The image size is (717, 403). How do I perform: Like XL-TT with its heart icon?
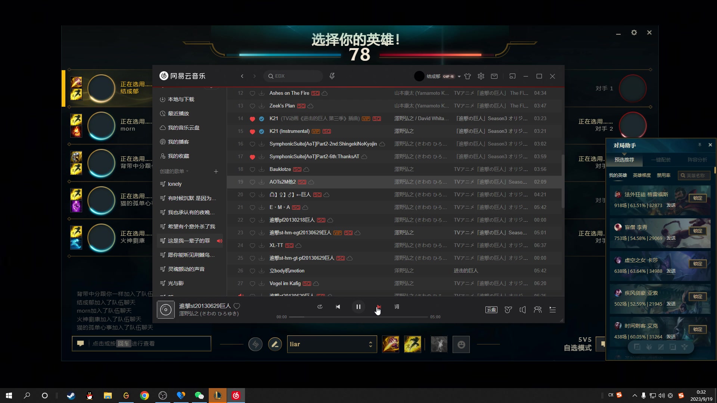click(252, 246)
